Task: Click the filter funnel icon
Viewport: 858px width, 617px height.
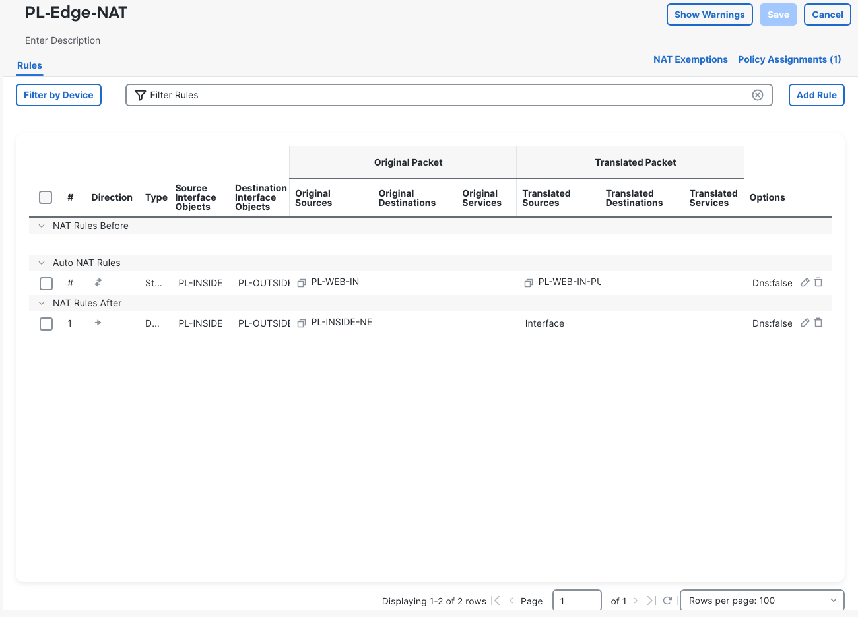Action: click(x=140, y=95)
